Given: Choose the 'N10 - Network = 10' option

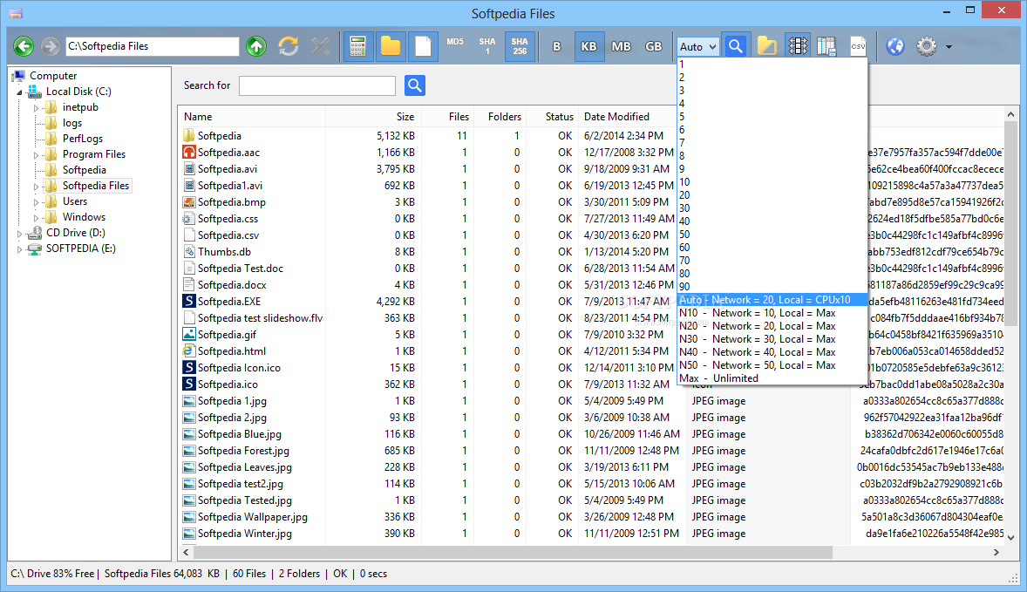Looking at the screenshot, I should coord(773,313).
